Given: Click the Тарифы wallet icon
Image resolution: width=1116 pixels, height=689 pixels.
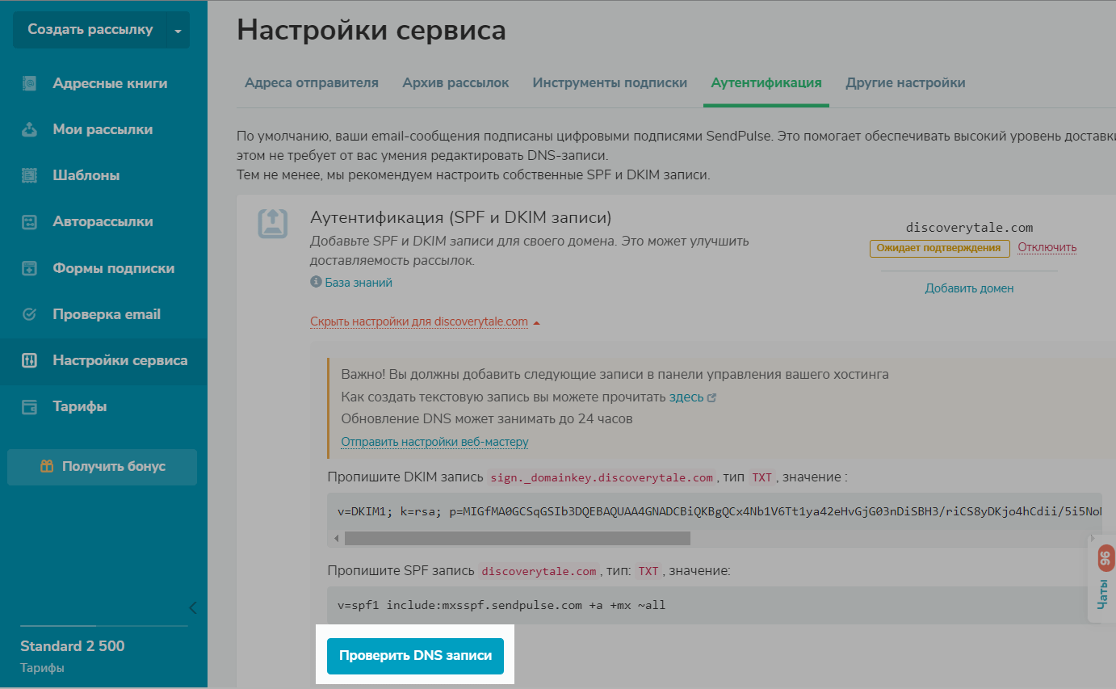Looking at the screenshot, I should 30,406.
